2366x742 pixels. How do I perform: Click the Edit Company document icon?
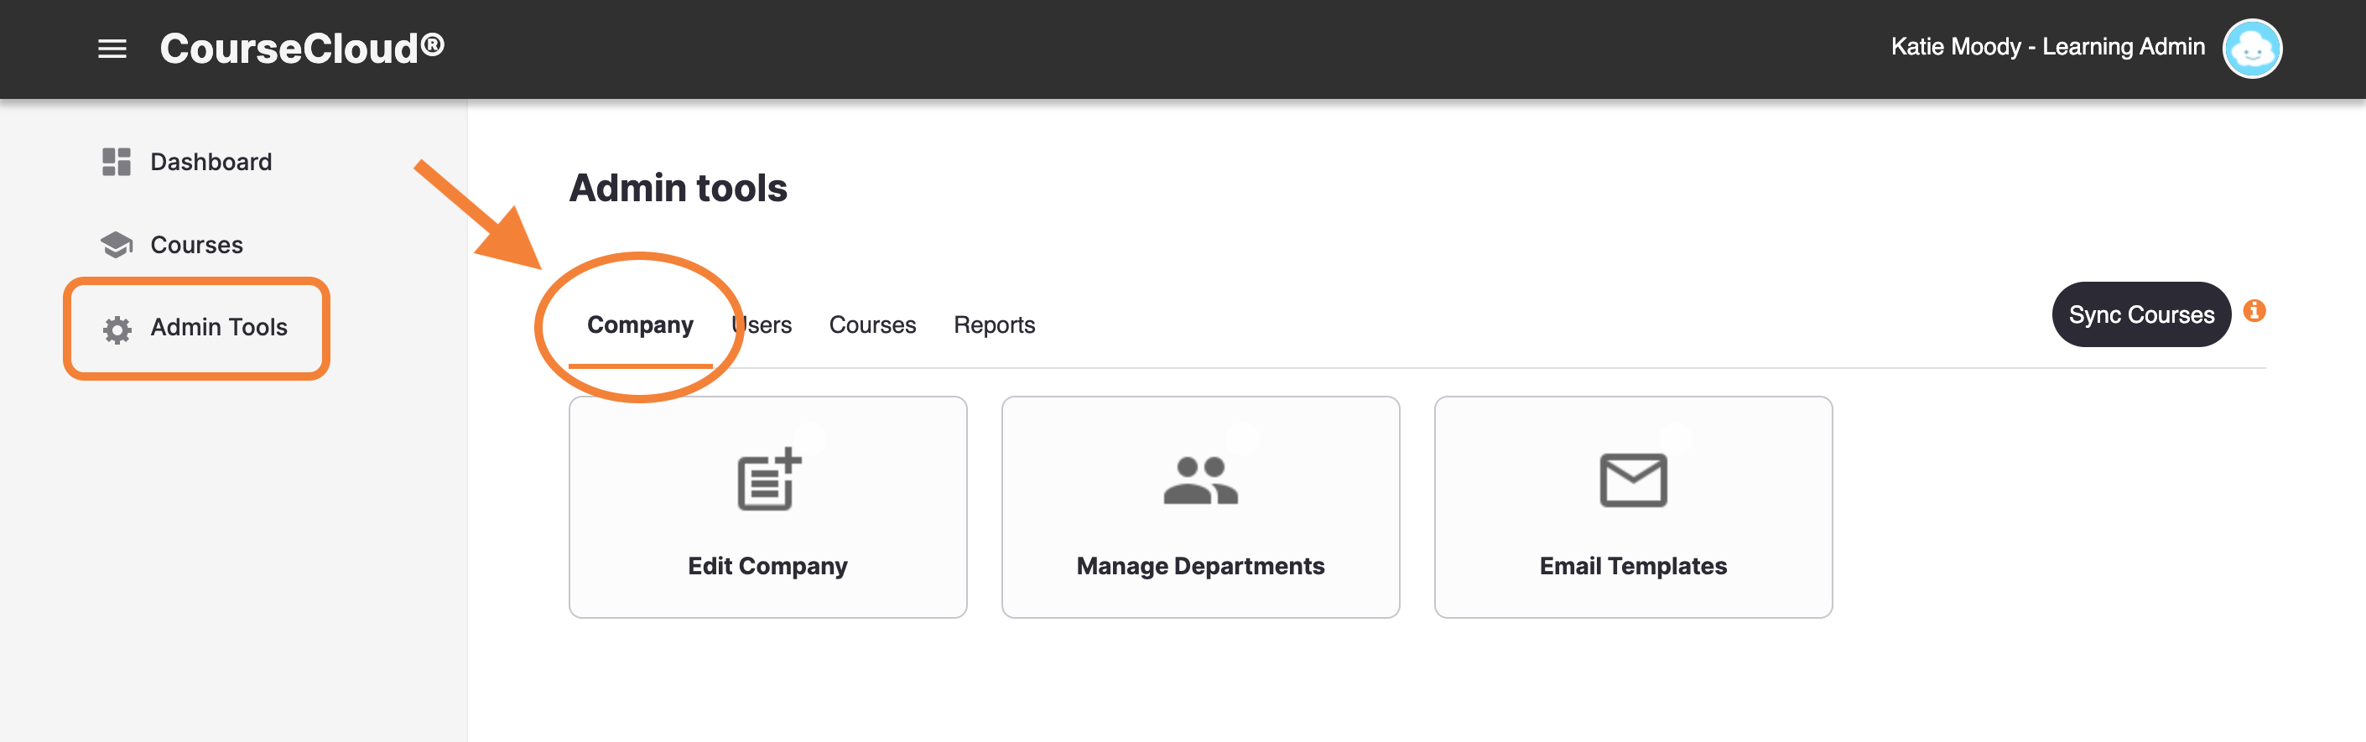click(769, 479)
